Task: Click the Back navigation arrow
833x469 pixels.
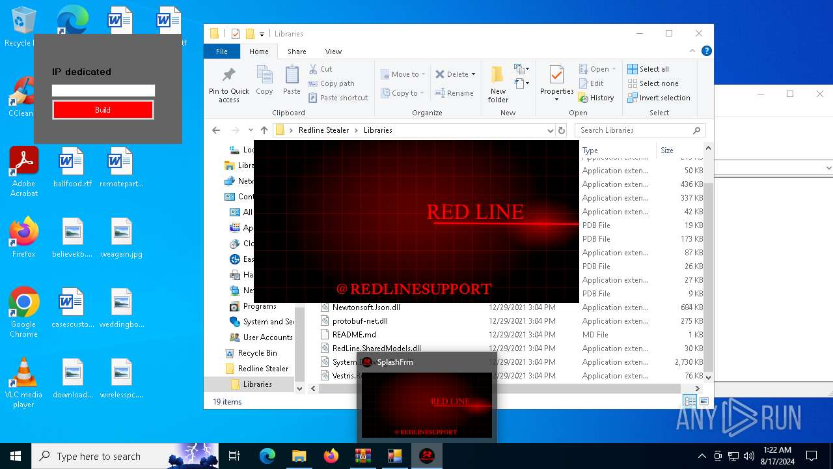Action: [x=217, y=130]
